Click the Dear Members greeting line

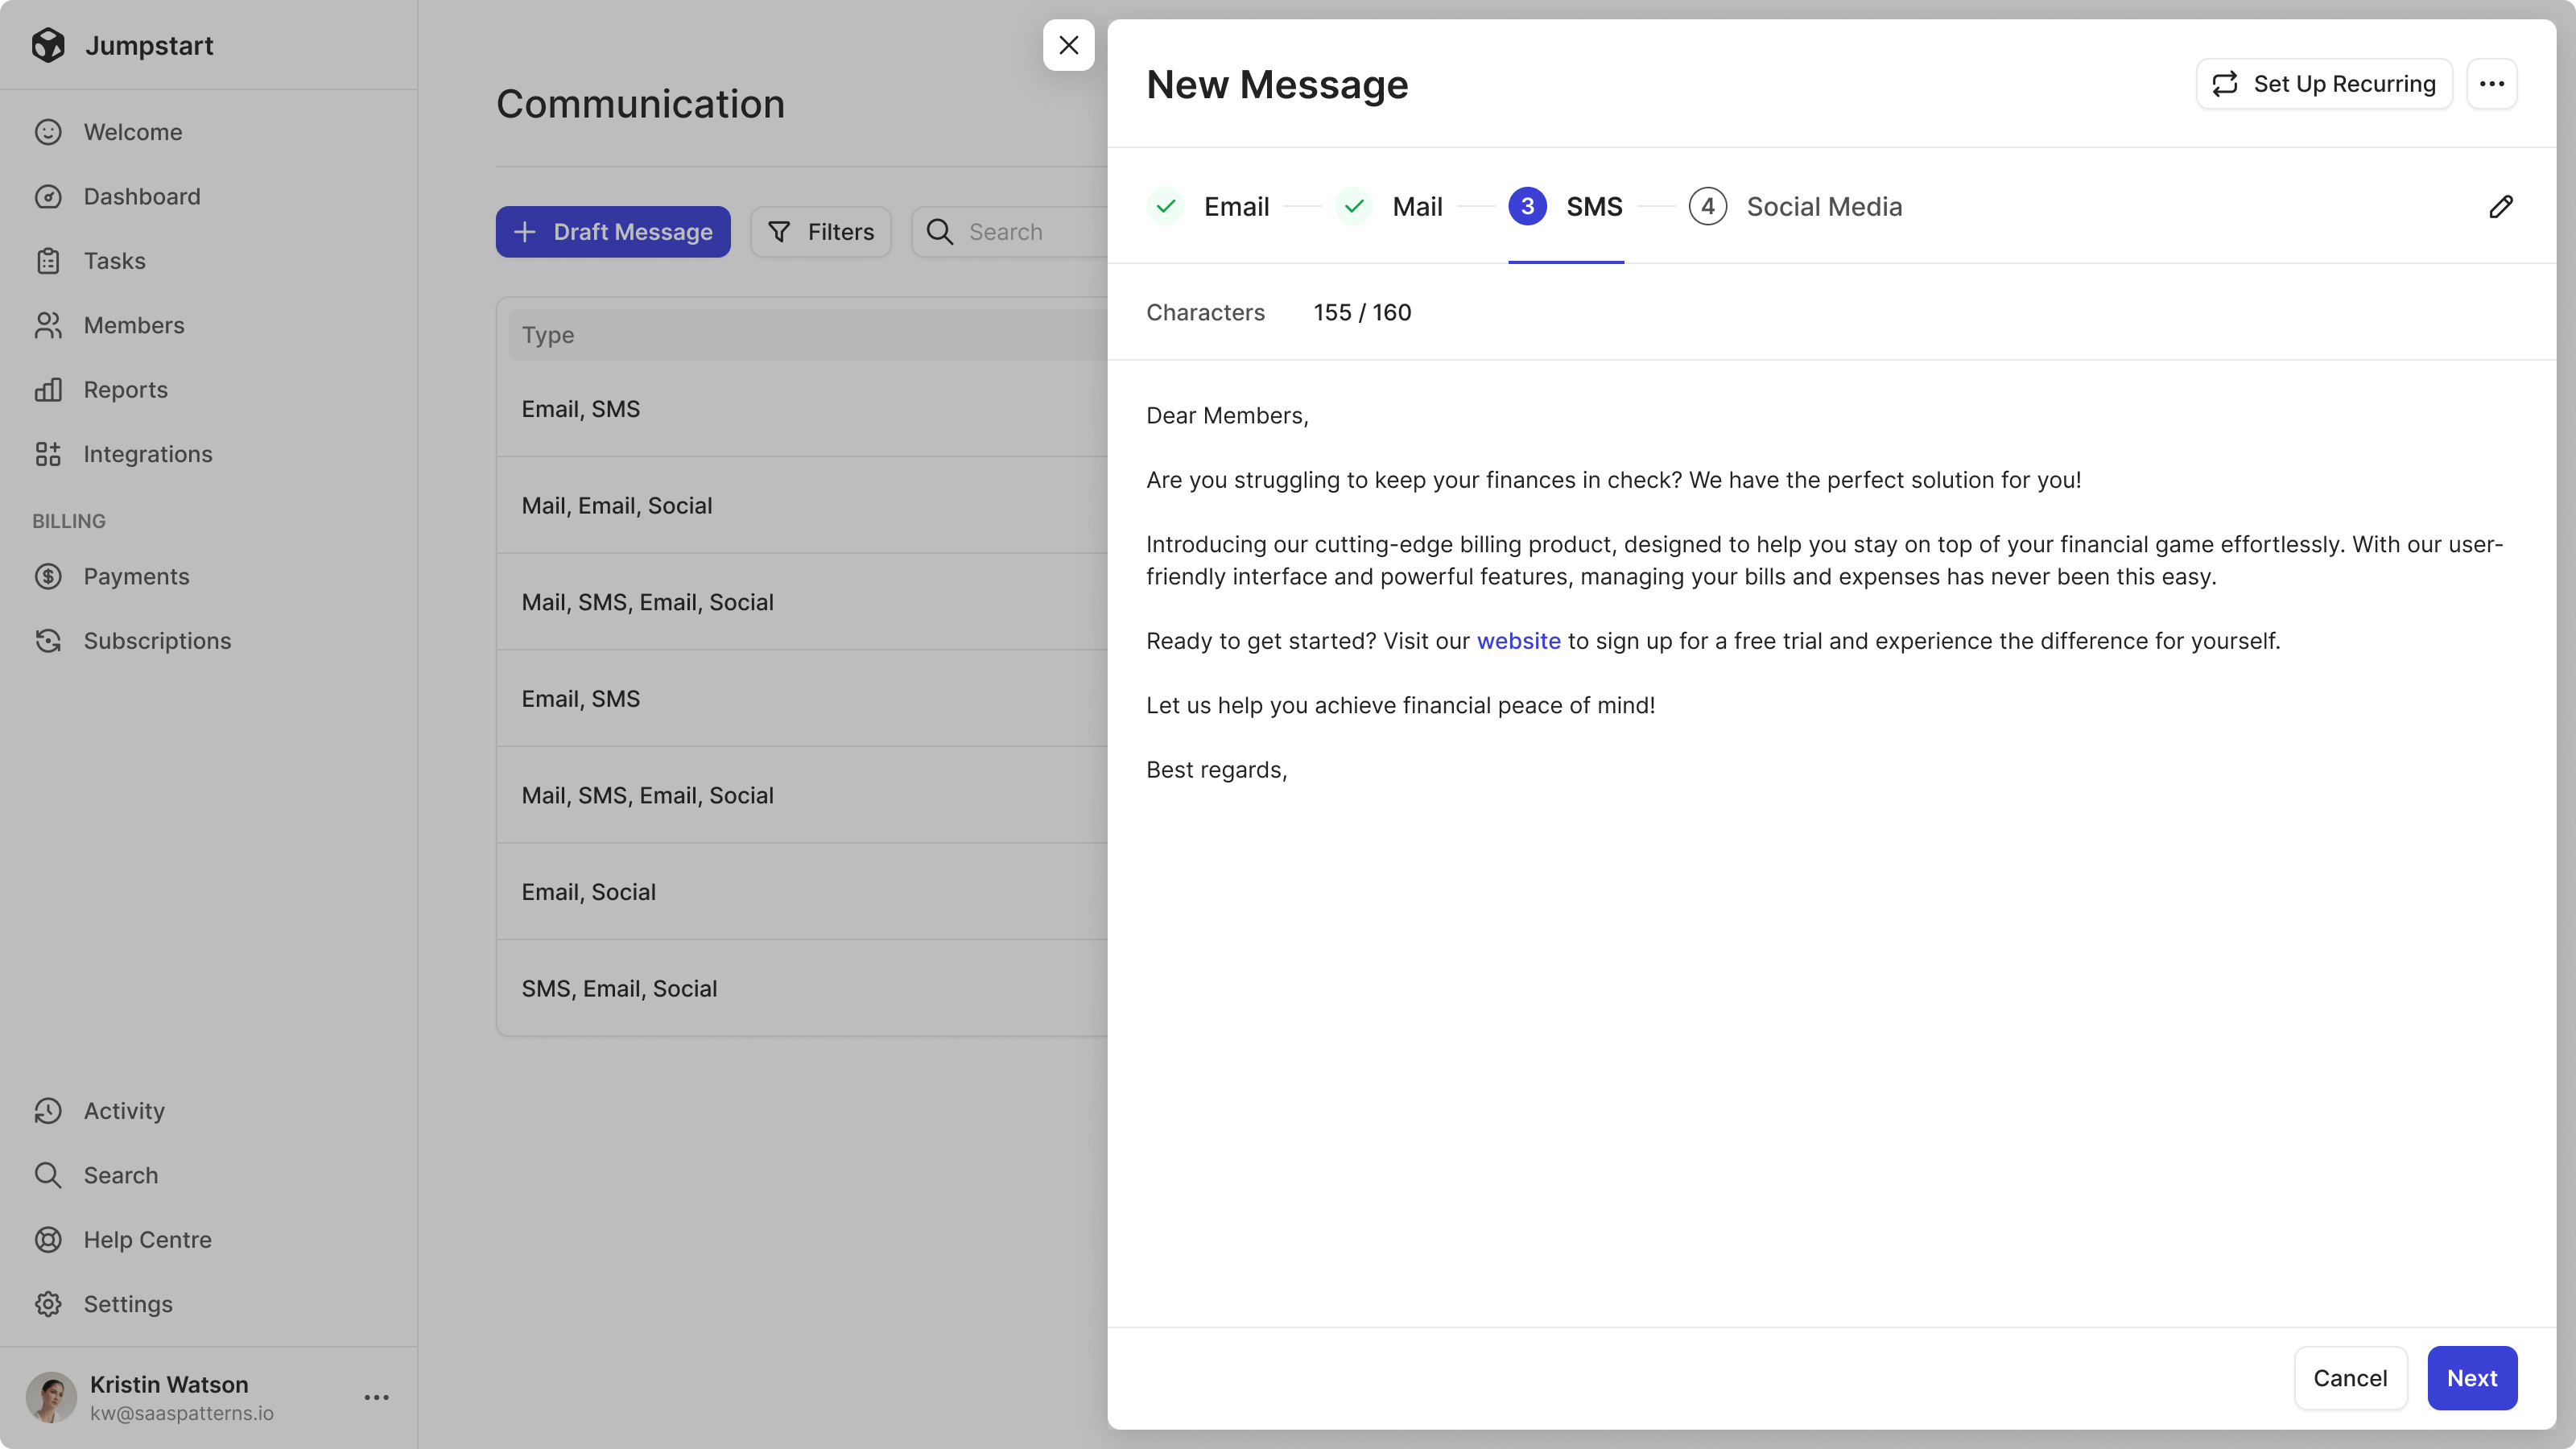tap(1227, 416)
